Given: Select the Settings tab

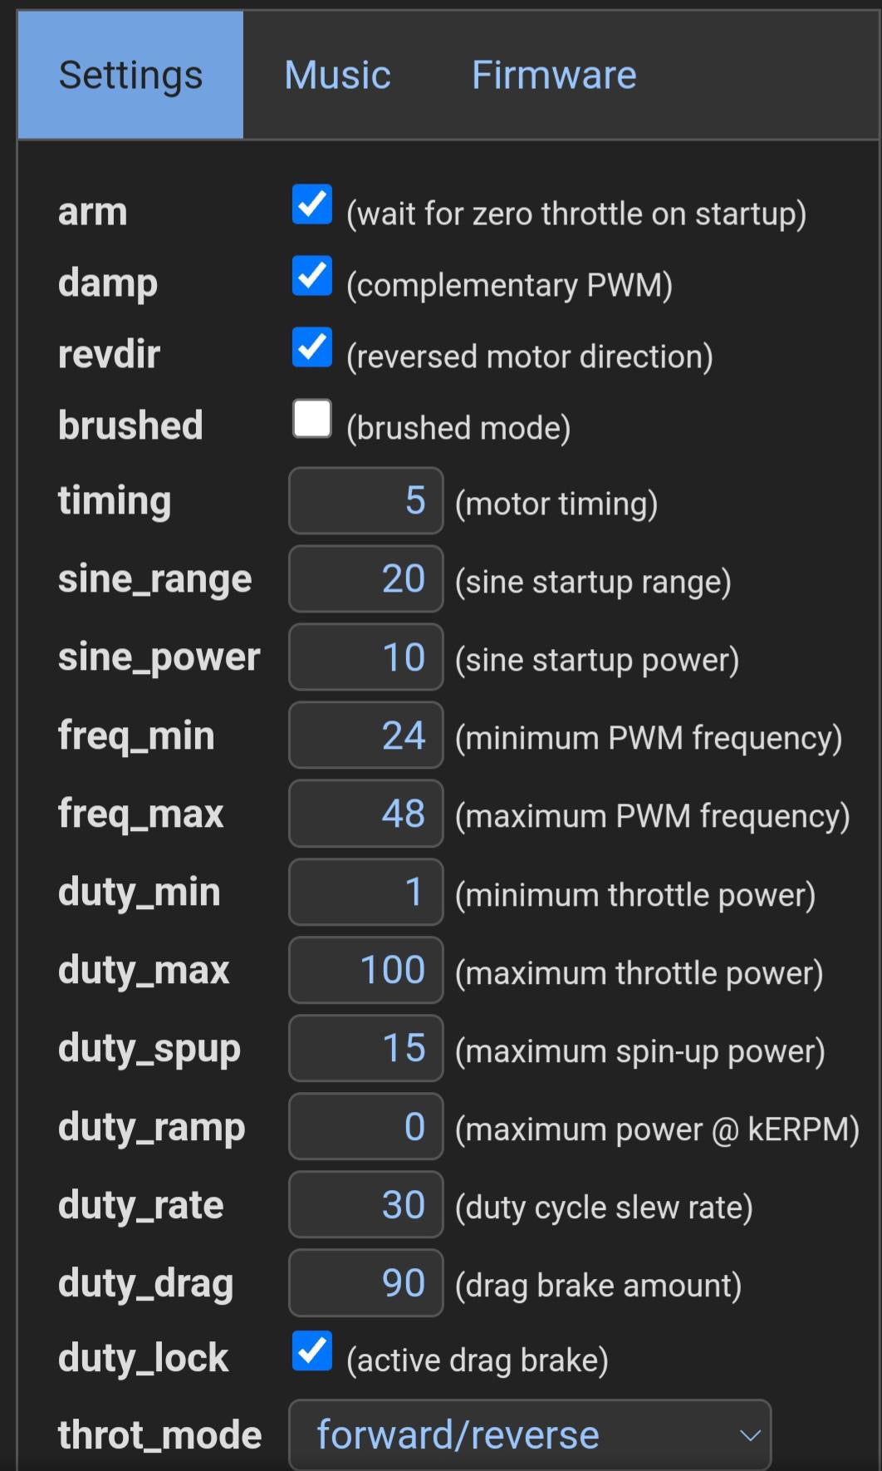Looking at the screenshot, I should [130, 75].
